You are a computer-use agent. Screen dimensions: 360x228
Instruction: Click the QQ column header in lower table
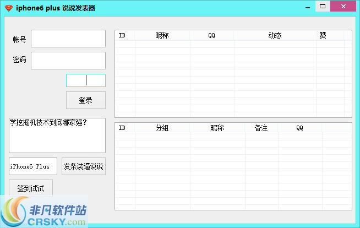coord(300,128)
